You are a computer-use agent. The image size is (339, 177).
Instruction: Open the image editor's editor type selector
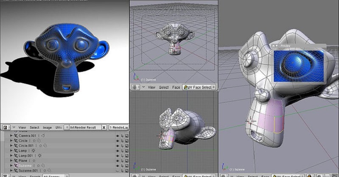coord(6,128)
